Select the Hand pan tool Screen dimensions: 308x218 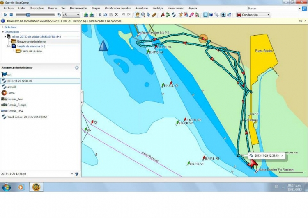[138, 15]
